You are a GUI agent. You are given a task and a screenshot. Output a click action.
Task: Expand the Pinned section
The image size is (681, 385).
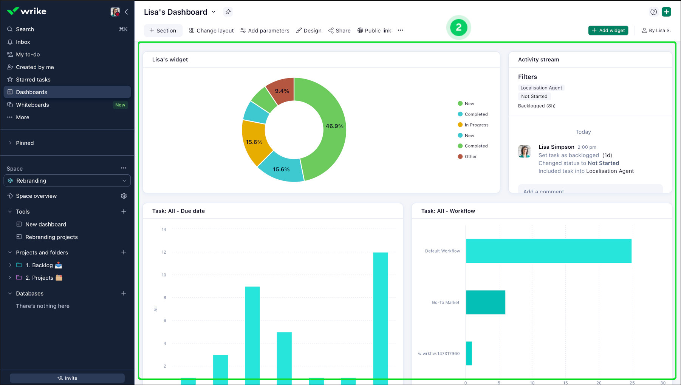pyautogui.click(x=10, y=143)
